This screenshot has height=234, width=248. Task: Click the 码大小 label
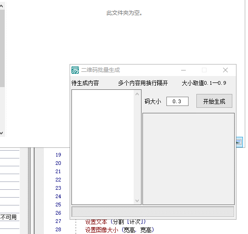coord(153,101)
